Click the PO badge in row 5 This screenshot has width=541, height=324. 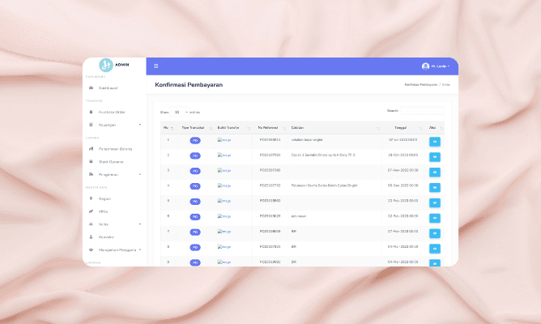tap(195, 202)
